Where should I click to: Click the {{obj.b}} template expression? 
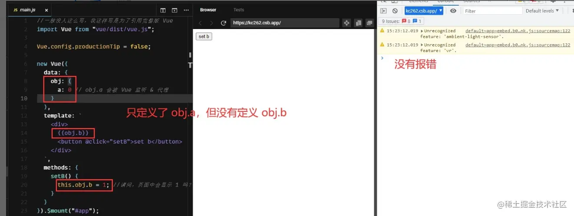click(73, 133)
